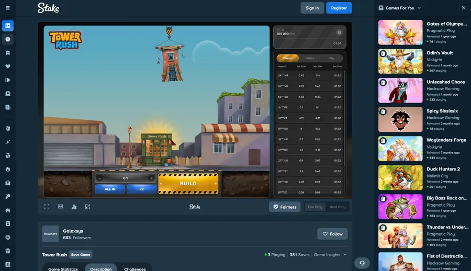This screenshot has height=271, width=471.
Task: Click the yellow BUILD button
Action: (x=188, y=184)
